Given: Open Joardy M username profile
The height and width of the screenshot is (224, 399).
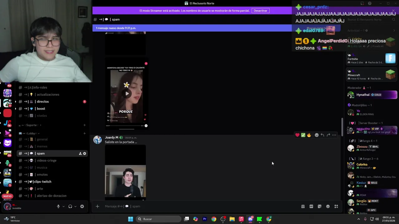Looking at the screenshot, I should [x=111, y=138].
